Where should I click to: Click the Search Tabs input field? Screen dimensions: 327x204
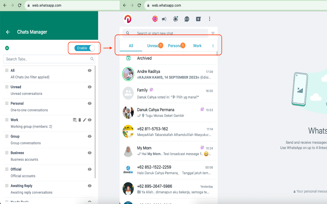tap(49, 59)
